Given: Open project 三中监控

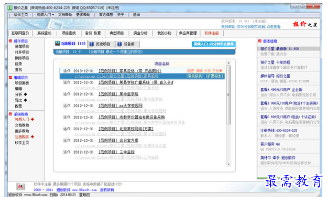Looking at the screenshot, I should click(x=116, y=152).
